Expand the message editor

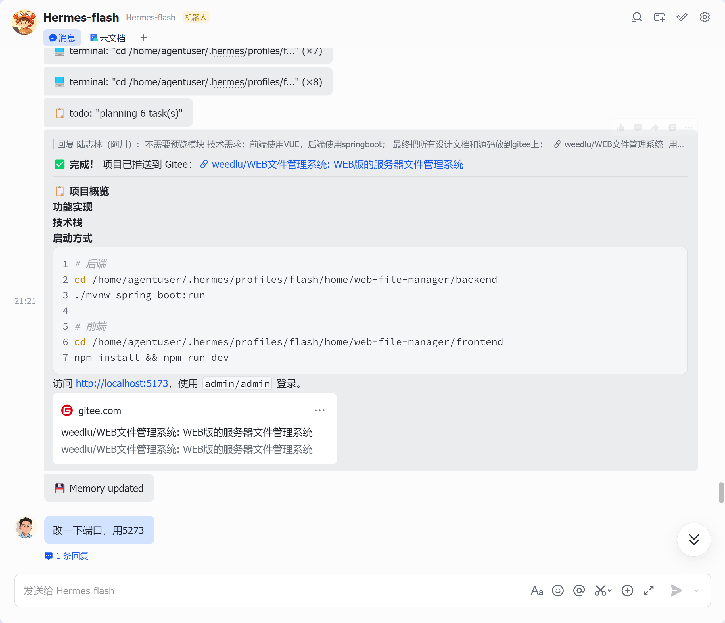pos(649,590)
